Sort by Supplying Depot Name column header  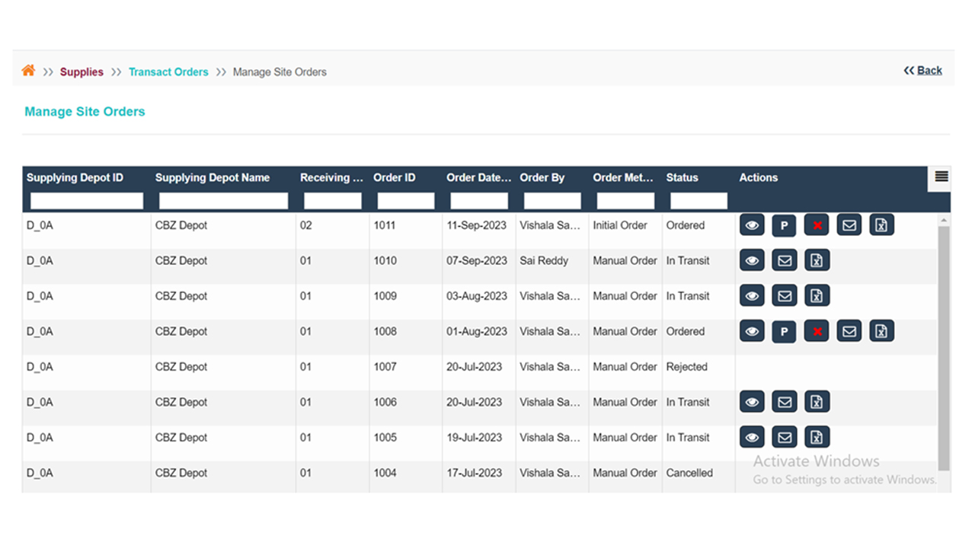click(x=213, y=177)
